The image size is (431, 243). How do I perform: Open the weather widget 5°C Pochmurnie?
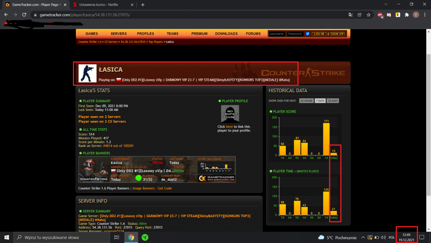pos(337,237)
